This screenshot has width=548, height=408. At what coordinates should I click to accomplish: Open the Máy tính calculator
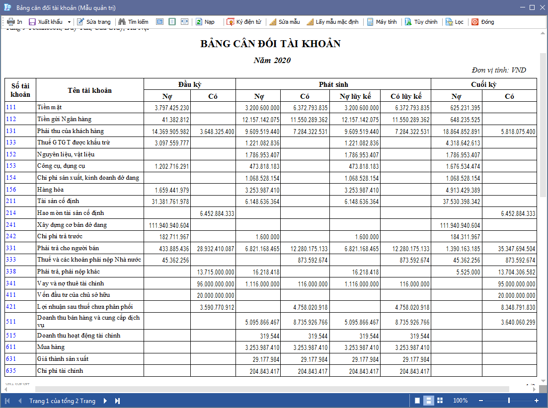382,22
